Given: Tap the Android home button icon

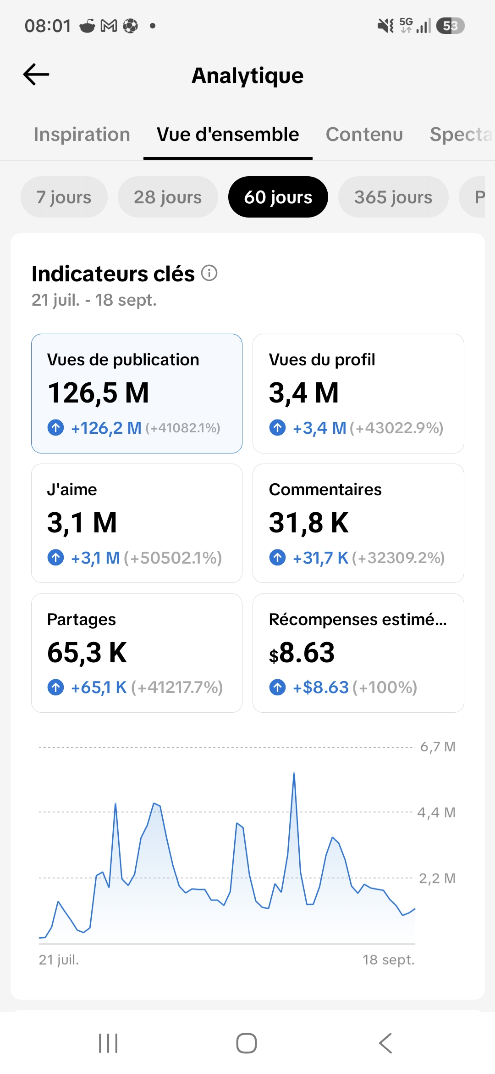Looking at the screenshot, I should (247, 1043).
